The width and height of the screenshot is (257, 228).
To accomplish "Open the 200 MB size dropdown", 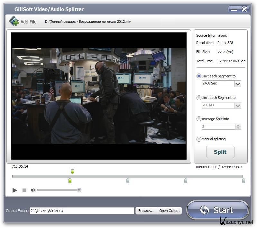I will [x=238, y=105].
